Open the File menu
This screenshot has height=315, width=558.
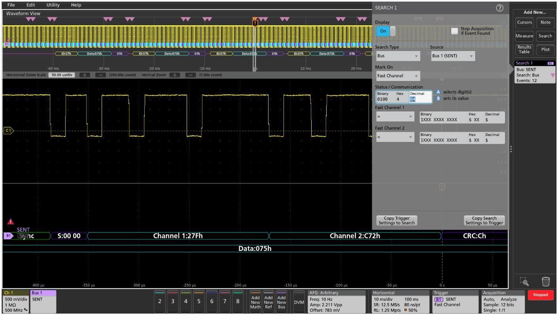coord(11,5)
